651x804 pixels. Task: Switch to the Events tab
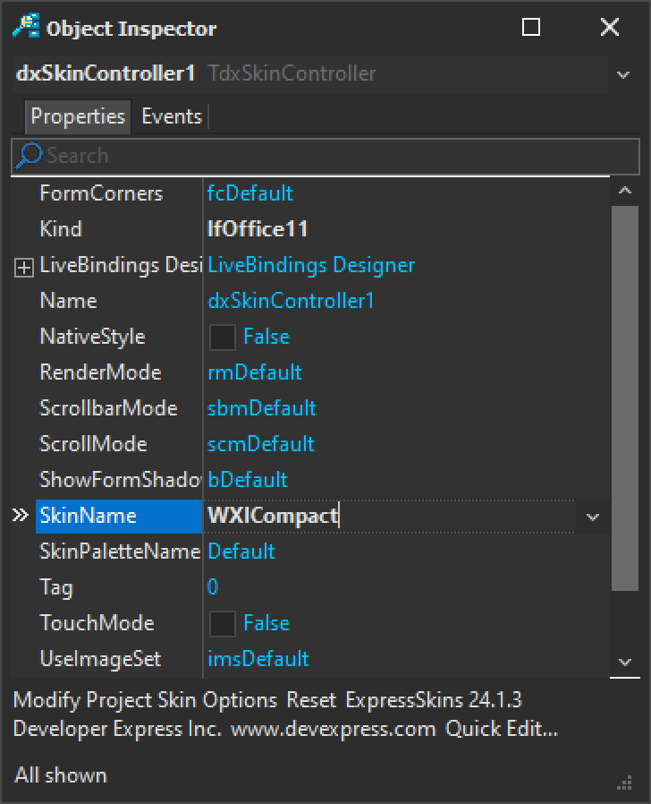point(172,116)
